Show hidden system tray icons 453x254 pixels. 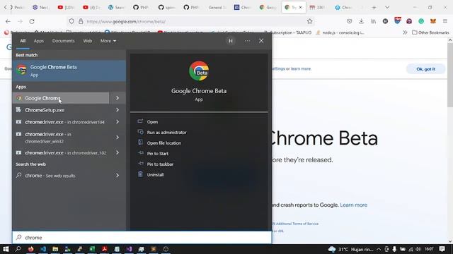pos(379,249)
